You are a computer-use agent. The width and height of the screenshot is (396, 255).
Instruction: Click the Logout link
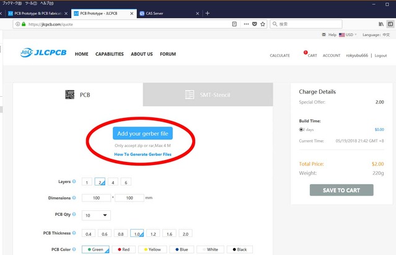[381, 55]
